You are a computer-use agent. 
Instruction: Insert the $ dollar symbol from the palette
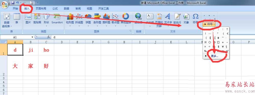point(219,47)
